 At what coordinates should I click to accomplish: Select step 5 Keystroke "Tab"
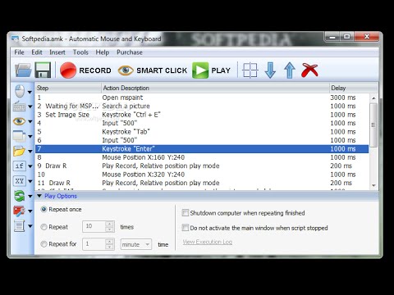(x=202, y=132)
